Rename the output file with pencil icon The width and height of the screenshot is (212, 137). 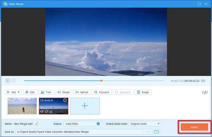tap(37, 124)
